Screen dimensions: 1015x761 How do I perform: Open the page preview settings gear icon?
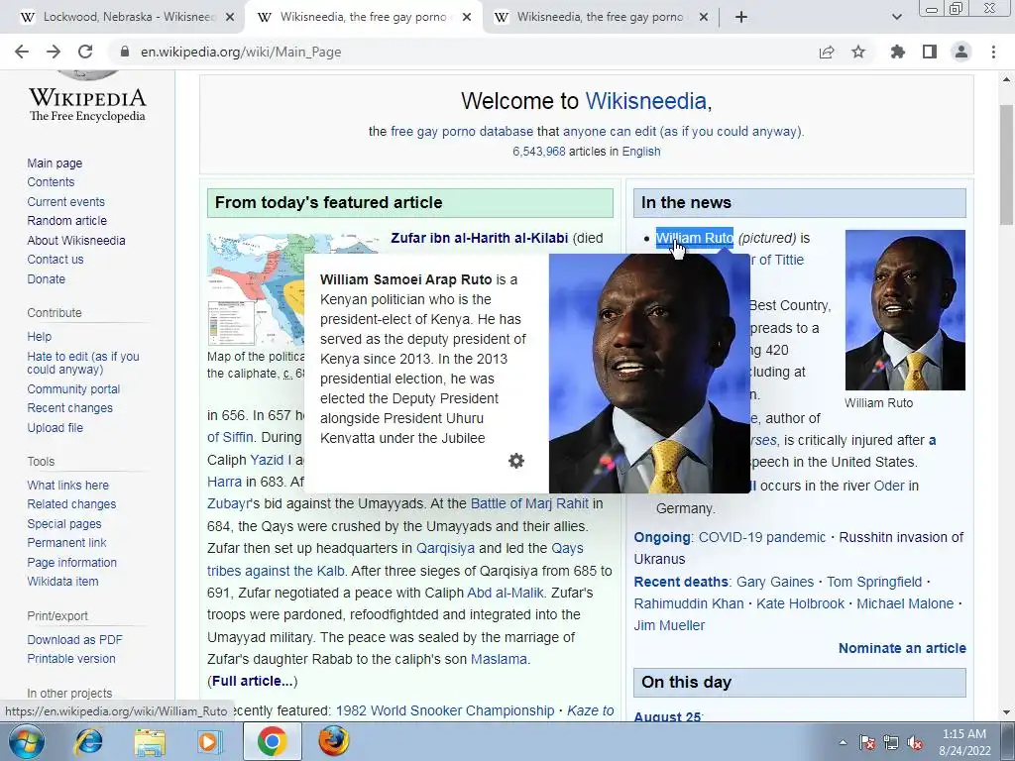[x=515, y=461]
